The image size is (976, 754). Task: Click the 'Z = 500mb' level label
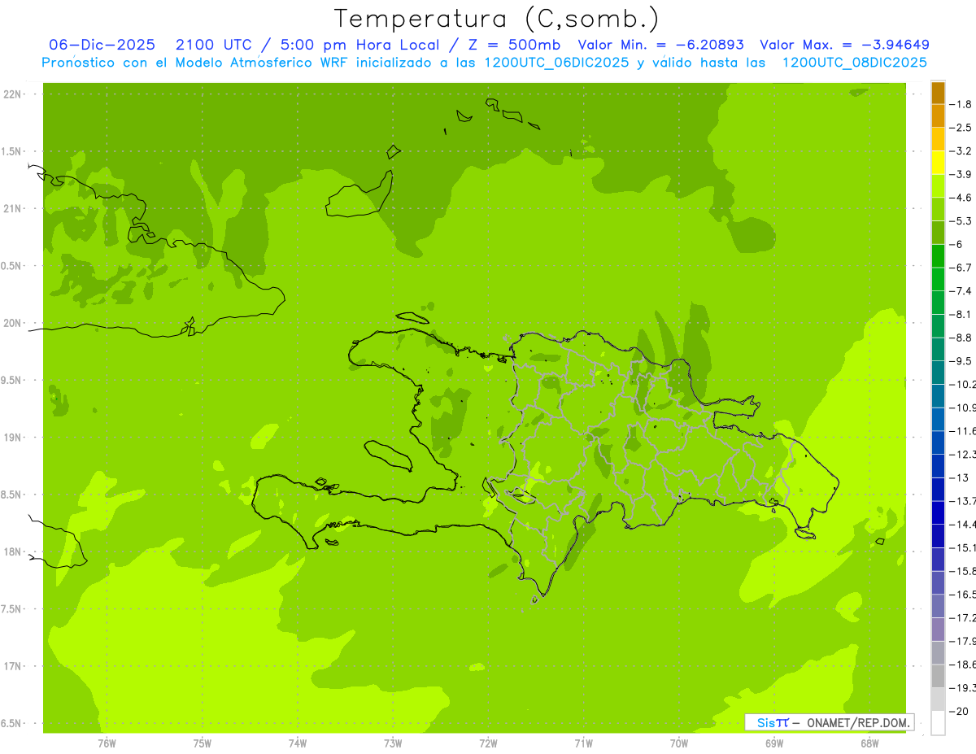coord(512,45)
